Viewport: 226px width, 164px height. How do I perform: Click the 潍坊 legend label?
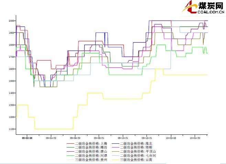point(91,147)
